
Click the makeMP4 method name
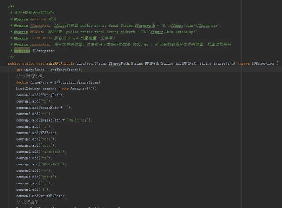pyautogui.click(x=53, y=63)
